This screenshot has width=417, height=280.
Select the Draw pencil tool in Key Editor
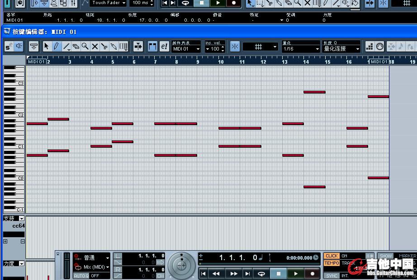56,47
